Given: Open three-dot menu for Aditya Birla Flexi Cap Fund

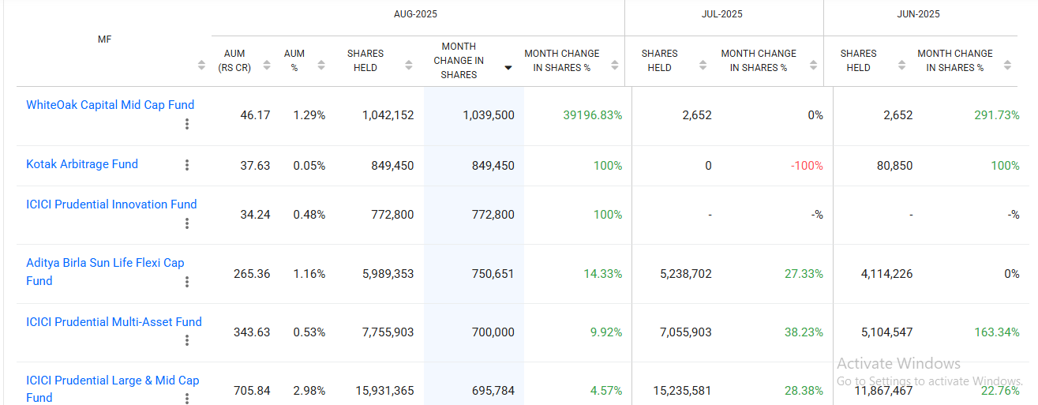Looking at the screenshot, I should (187, 282).
